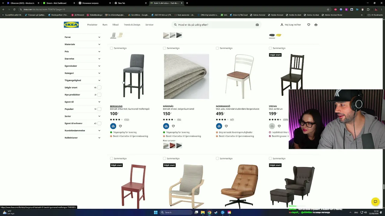This screenshot has height=216, width=385.
Task: Bookmark this page with the star
Action: (328, 9)
